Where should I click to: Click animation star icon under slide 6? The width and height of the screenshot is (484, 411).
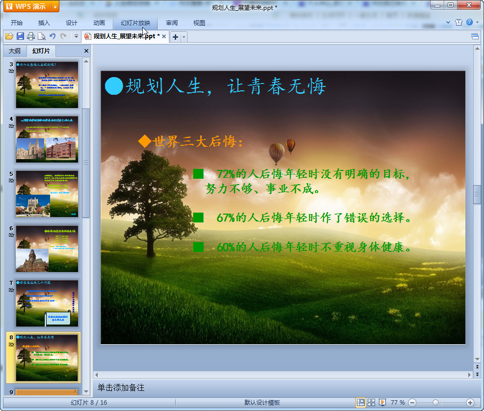point(11,235)
